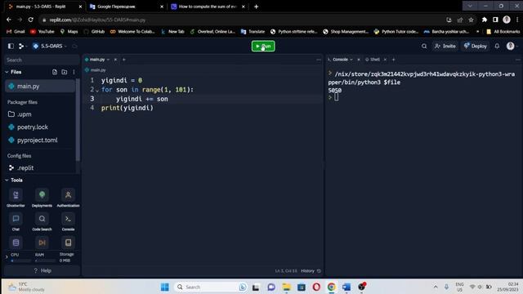The height and width of the screenshot is (294, 523).
Task: Open the YouTube bookmark
Action: click(x=42, y=32)
